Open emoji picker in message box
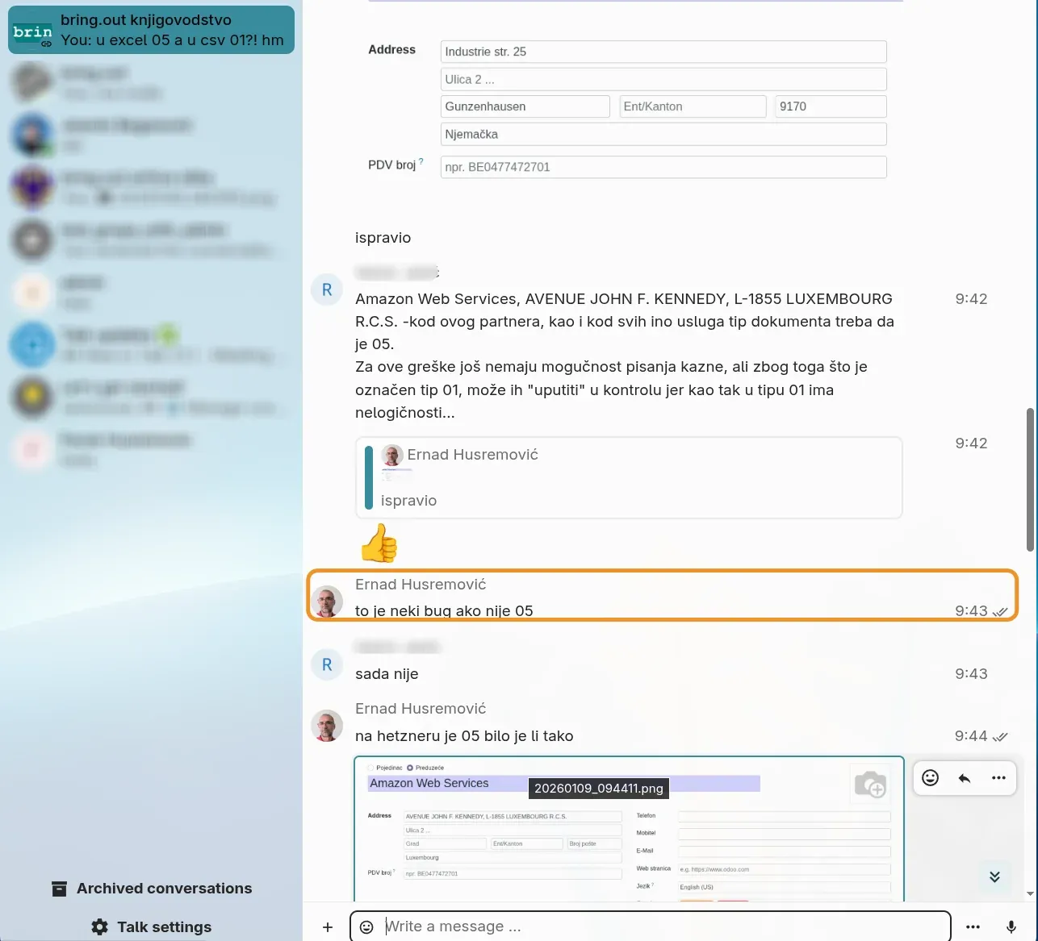Image resolution: width=1038 pixels, height=941 pixels. (x=366, y=927)
